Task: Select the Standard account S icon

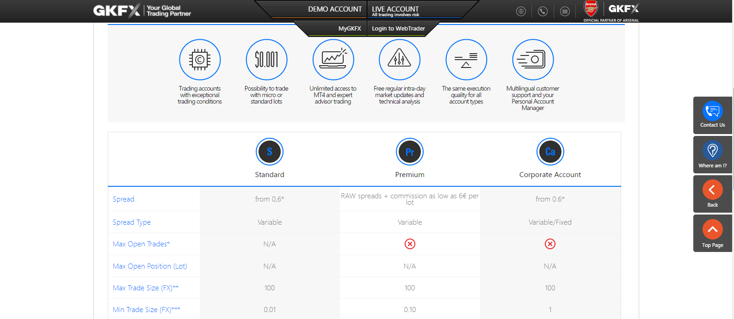Action: pyautogui.click(x=270, y=152)
